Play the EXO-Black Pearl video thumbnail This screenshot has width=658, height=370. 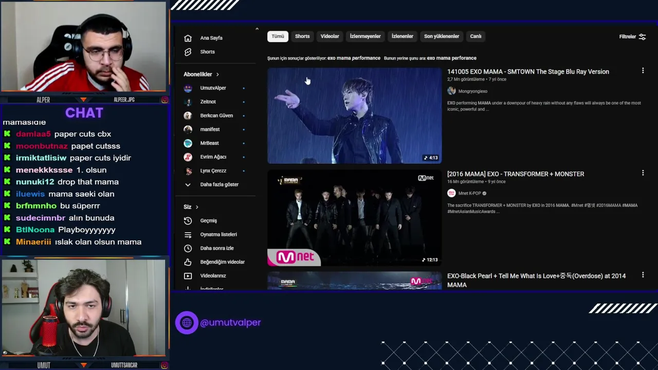[x=354, y=281]
